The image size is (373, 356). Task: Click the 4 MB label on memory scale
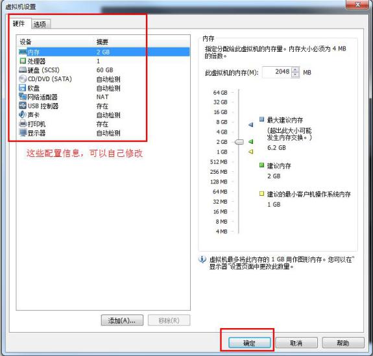click(x=221, y=231)
